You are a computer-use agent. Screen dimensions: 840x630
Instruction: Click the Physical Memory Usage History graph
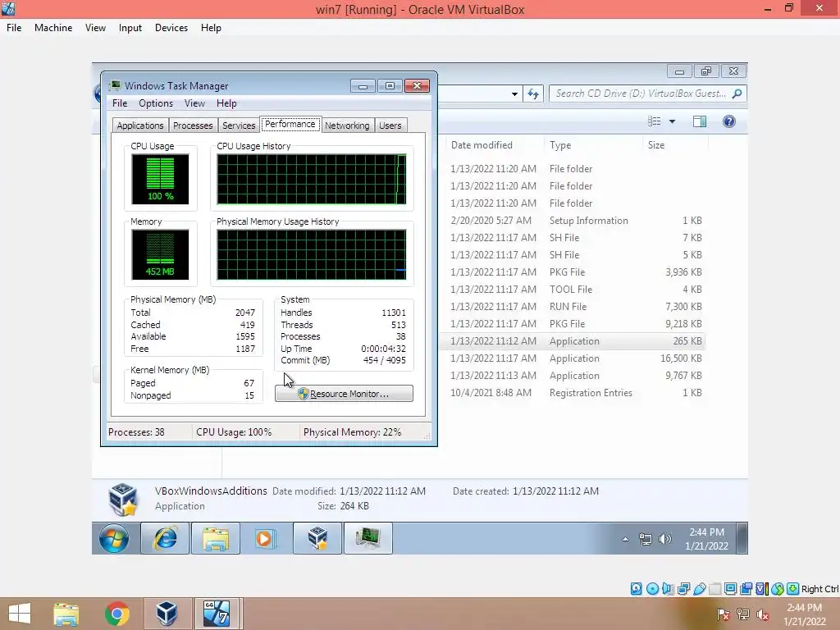[311, 254]
